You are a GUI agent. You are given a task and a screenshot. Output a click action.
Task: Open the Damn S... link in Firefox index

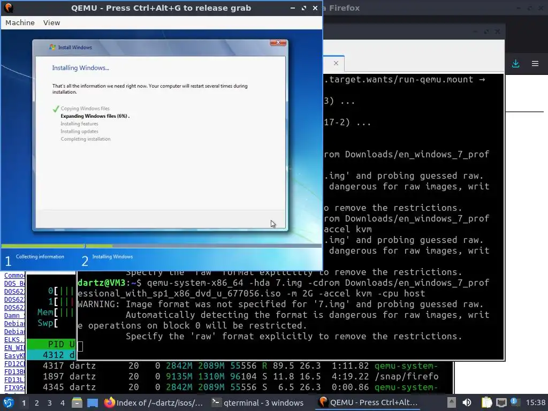[x=14, y=316]
